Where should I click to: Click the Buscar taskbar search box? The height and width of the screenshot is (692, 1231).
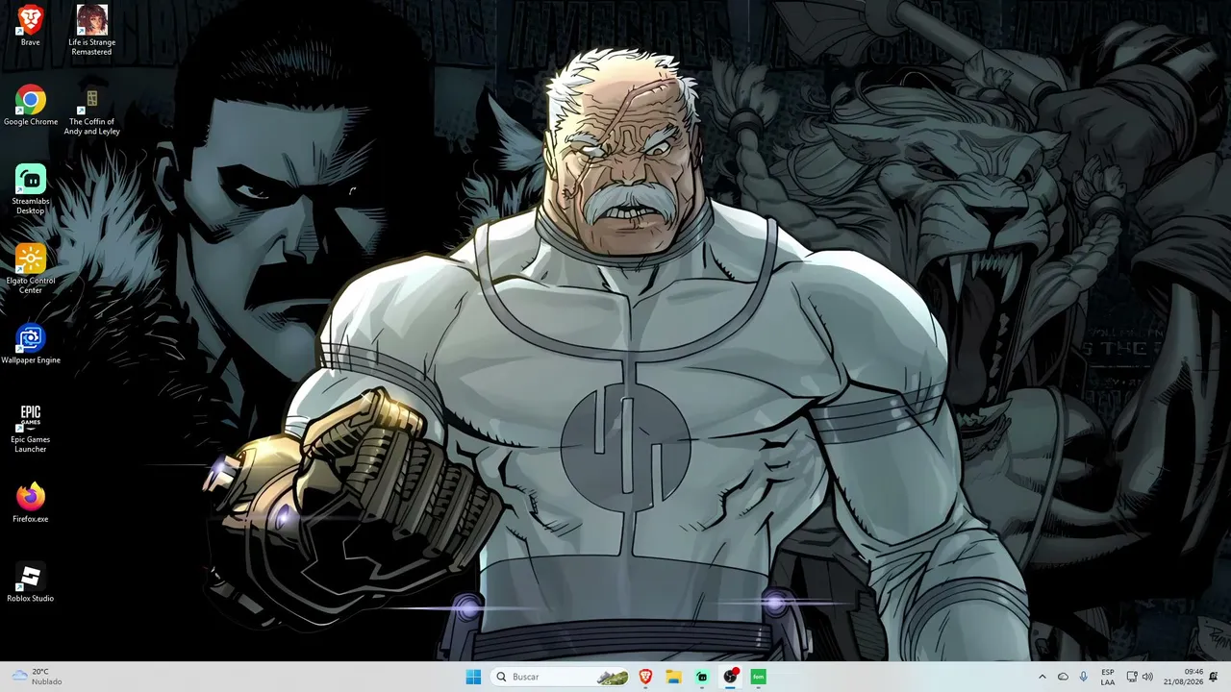tap(562, 677)
